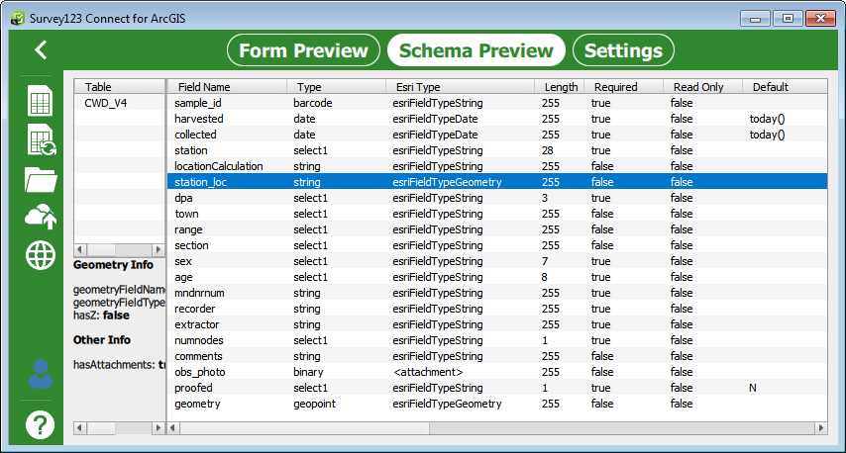Select the mndnrnum field row
The width and height of the screenshot is (846, 453).
coord(497,293)
